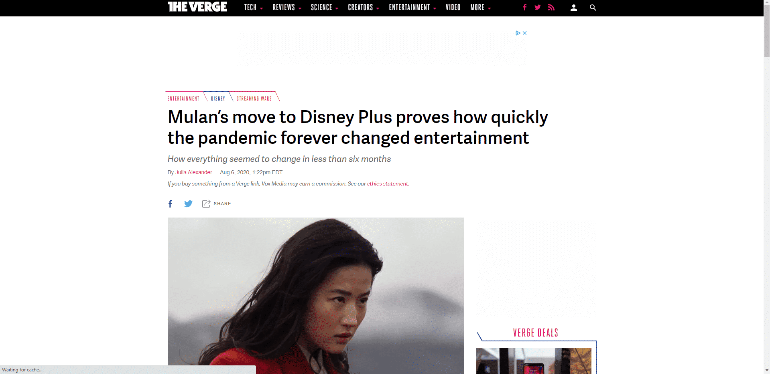Click the Verge Deals product thumbnail

[534, 361]
